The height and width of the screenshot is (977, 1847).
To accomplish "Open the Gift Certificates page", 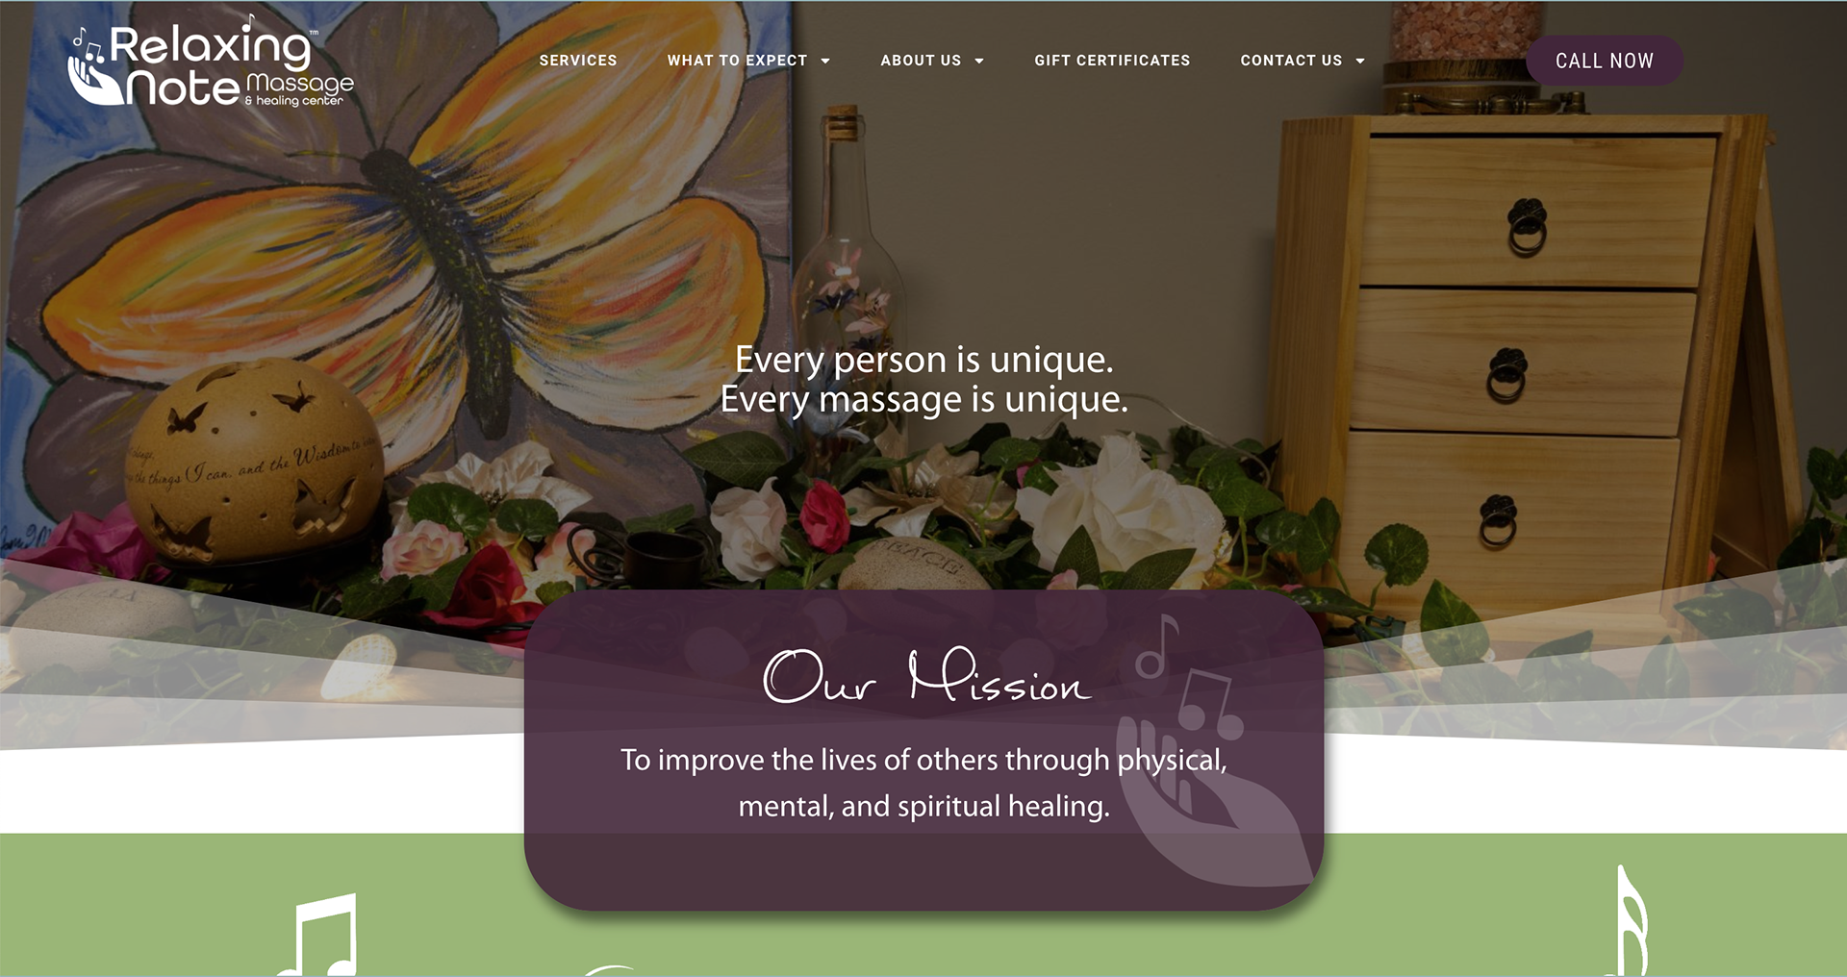I will (1112, 60).
